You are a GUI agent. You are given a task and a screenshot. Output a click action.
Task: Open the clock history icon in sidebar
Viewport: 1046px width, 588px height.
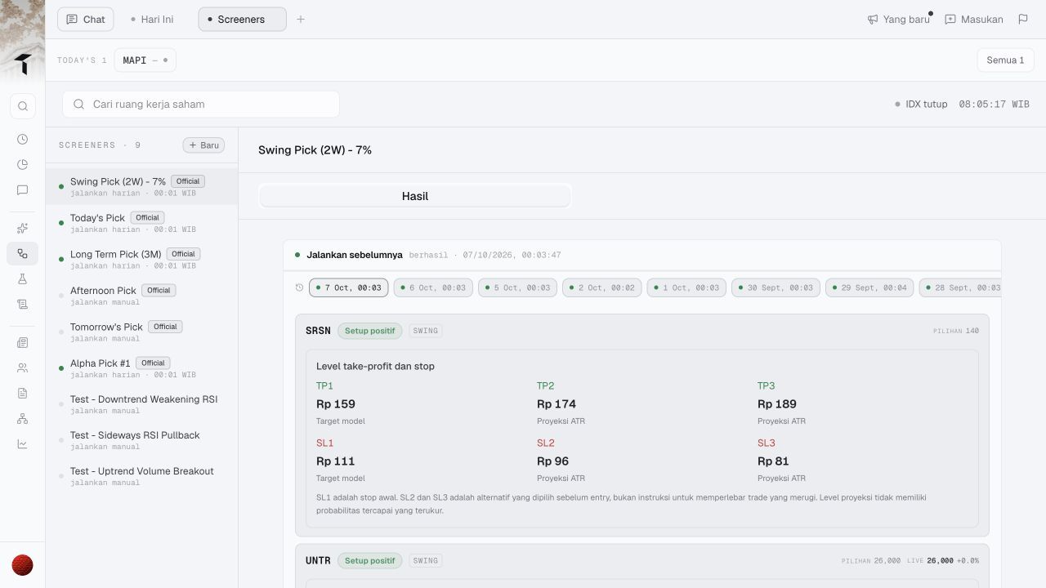(x=23, y=140)
